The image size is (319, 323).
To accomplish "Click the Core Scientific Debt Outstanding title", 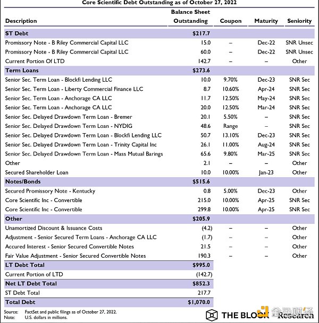I will click(159, 3).
